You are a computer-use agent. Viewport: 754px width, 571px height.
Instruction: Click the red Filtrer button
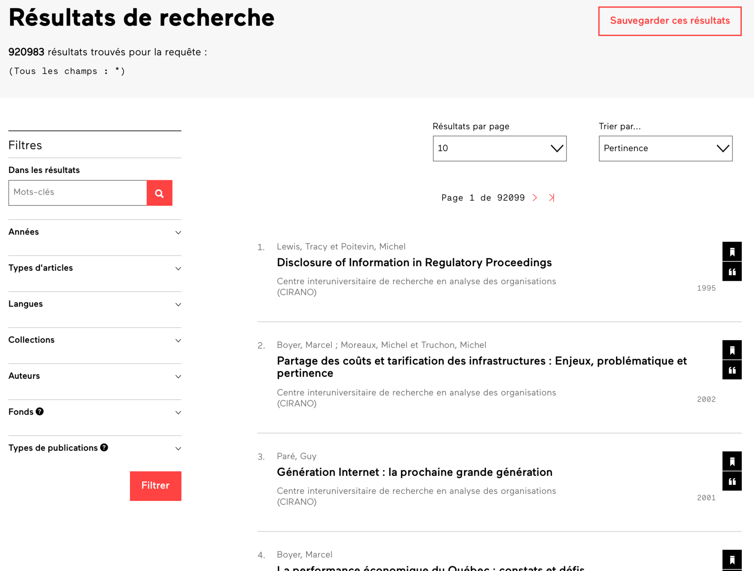[155, 486]
